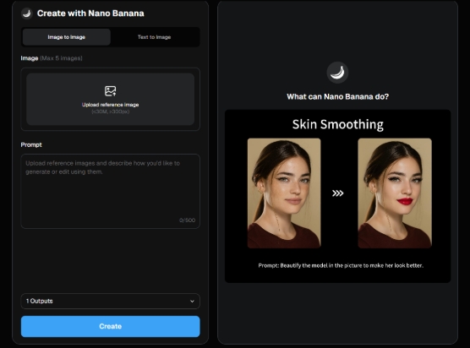Viewport: 470px width, 348px height.
Task: Click the Skin Smoothing heading
Action: point(338,124)
